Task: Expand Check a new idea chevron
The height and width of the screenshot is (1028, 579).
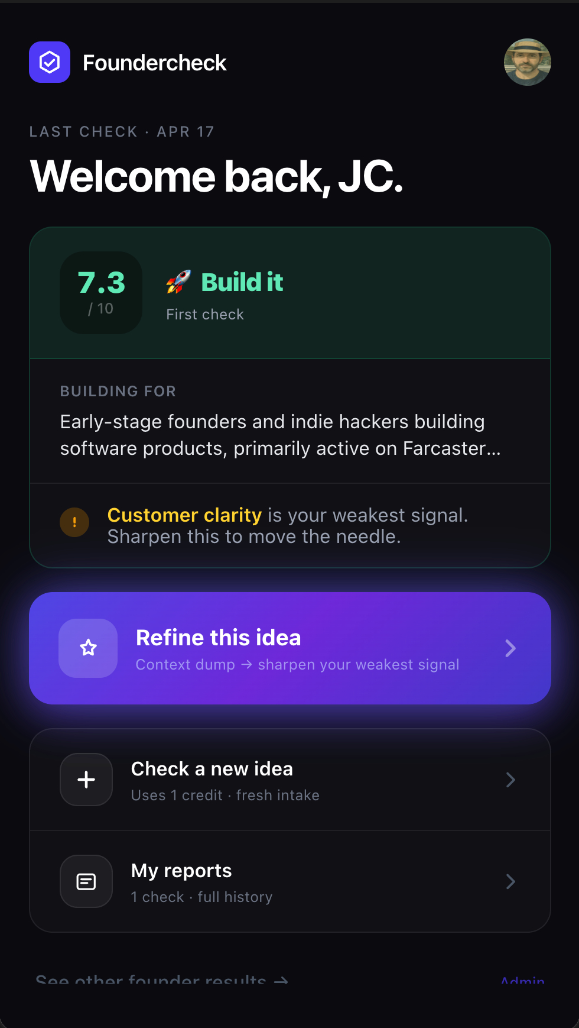Action: (510, 780)
